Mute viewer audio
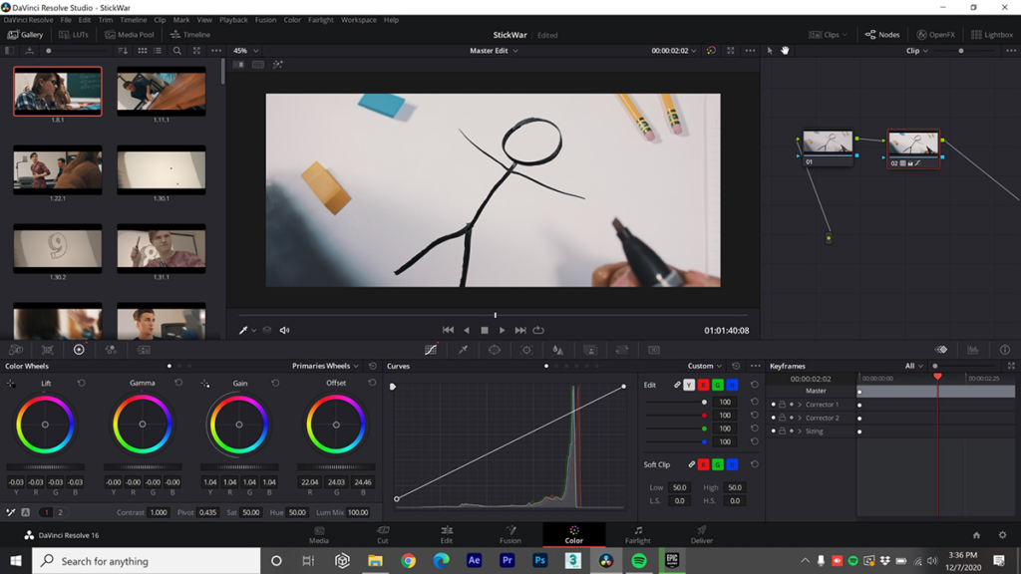 (x=284, y=330)
